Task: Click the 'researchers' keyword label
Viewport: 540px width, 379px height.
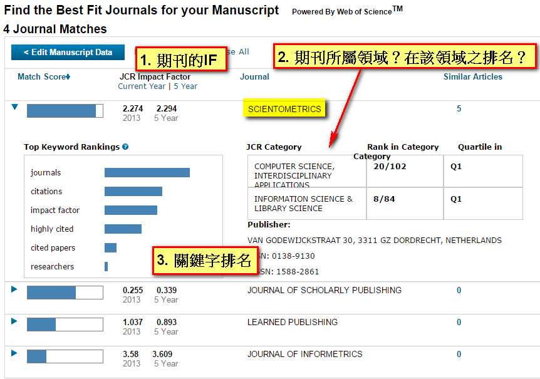Action: (x=53, y=266)
